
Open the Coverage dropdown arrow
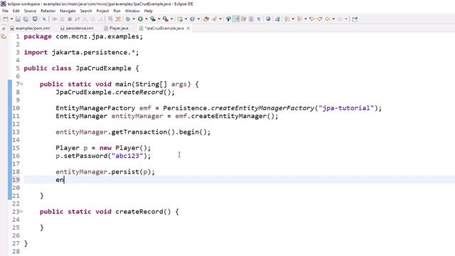[x=159, y=19]
